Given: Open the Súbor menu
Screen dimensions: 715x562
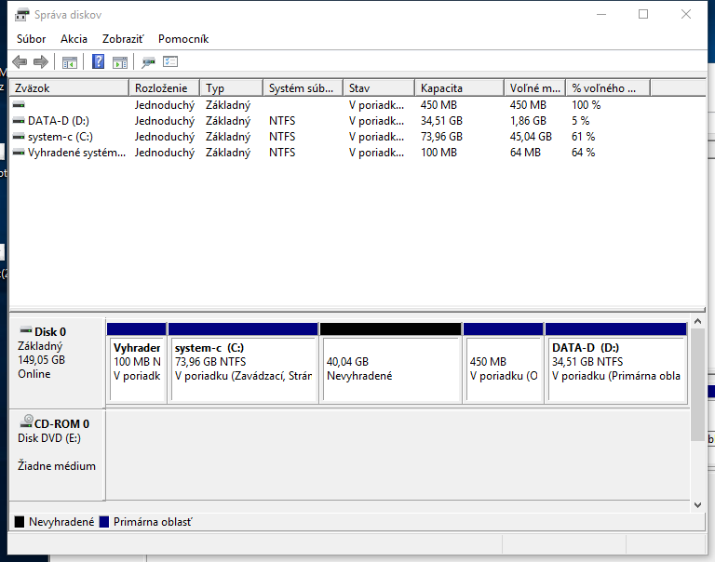Looking at the screenshot, I should click(x=32, y=39).
